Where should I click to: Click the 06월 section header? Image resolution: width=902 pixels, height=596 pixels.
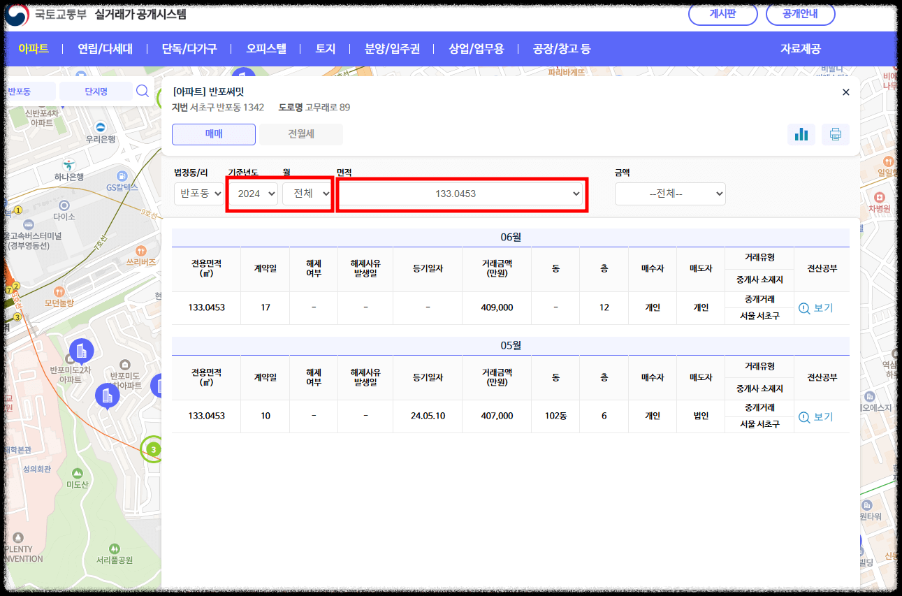pos(511,237)
